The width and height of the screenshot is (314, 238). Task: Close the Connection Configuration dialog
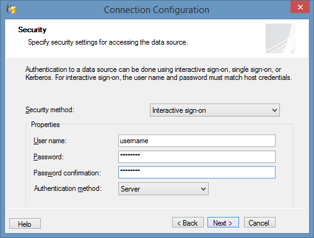[300, 7]
